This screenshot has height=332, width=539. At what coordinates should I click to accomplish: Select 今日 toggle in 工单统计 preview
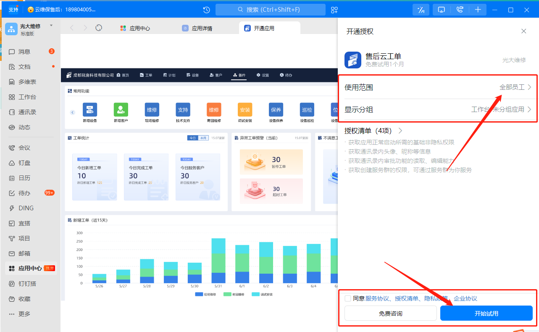coord(192,138)
